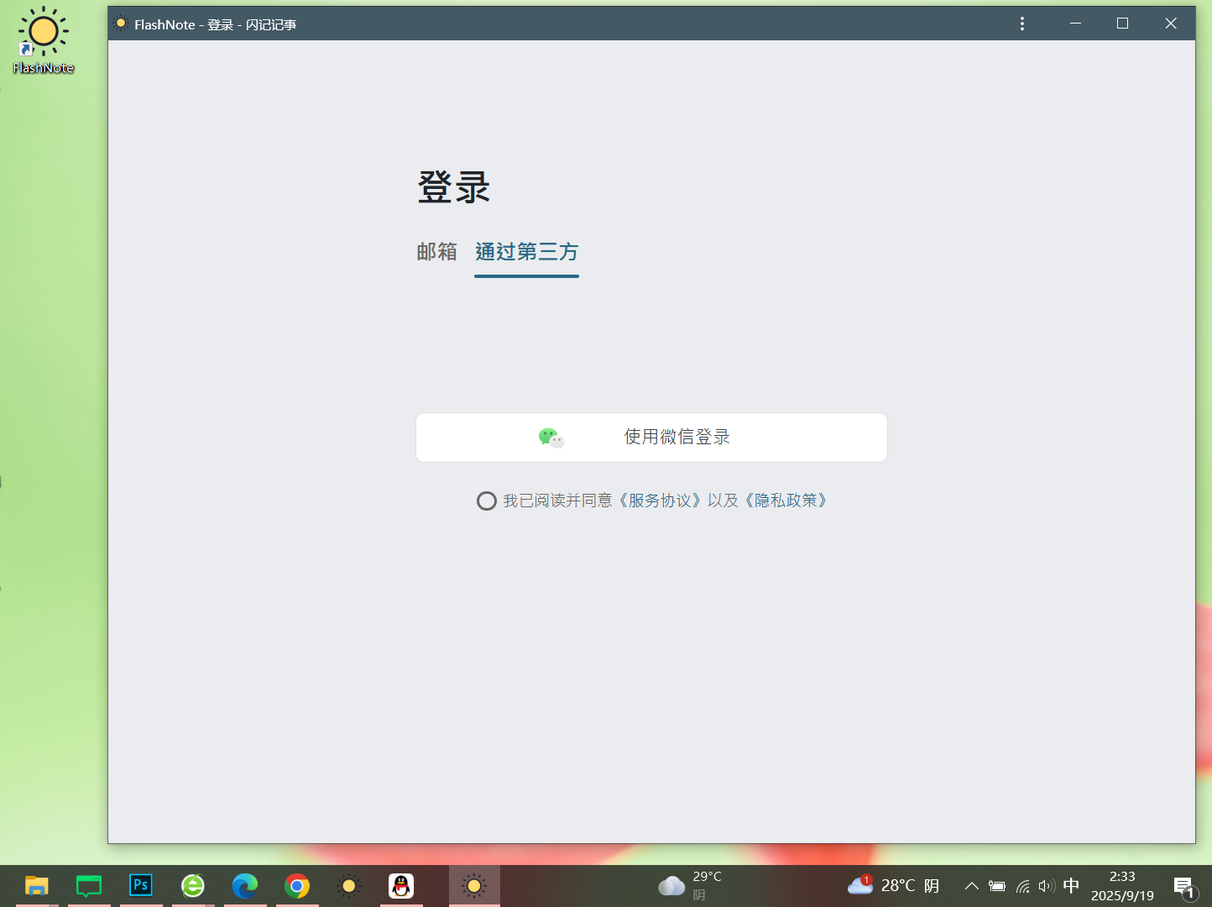Open the notification center icon
1212x907 pixels.
[1183, 887]
